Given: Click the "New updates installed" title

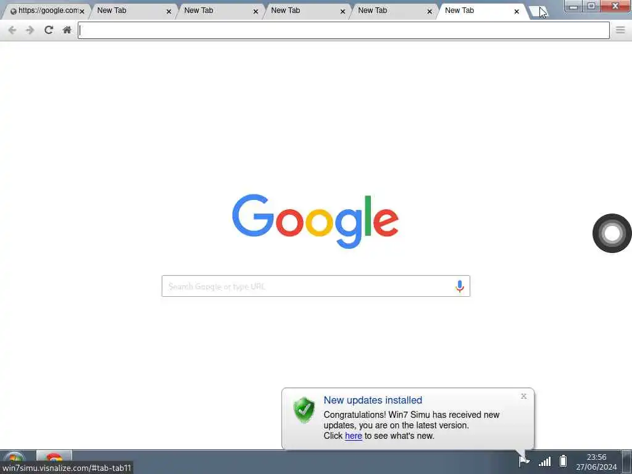Looking at the screenshot, I should pyautogui.click(x=373, y=400).
